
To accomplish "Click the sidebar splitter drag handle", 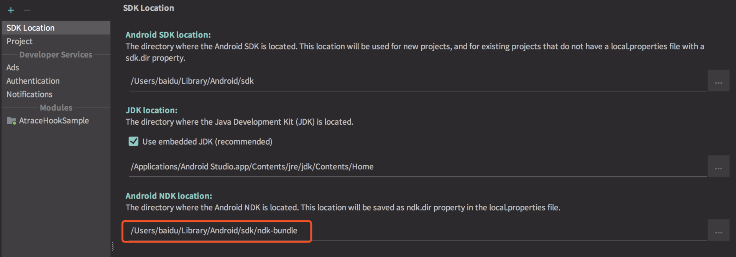I will click(x=113, y=246).
